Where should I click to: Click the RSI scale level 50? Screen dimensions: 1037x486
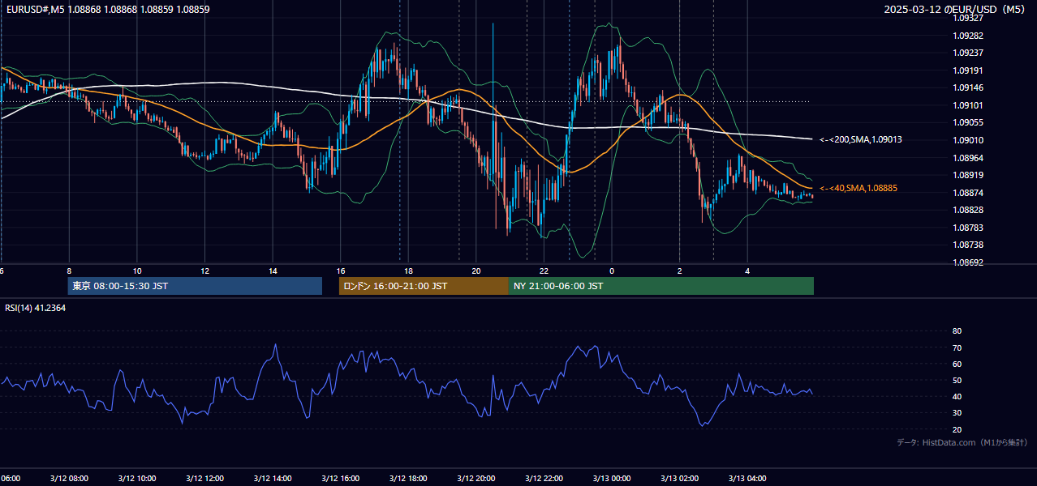point(957,380)
